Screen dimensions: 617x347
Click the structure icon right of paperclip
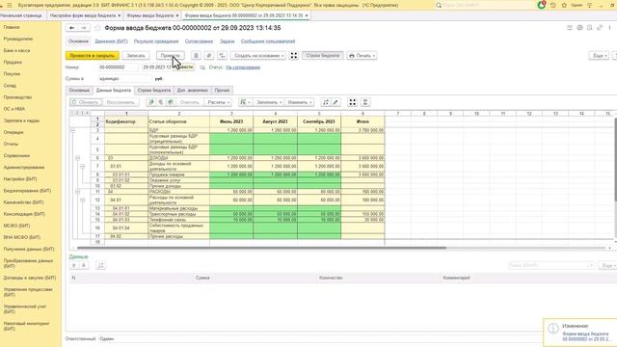223,56
